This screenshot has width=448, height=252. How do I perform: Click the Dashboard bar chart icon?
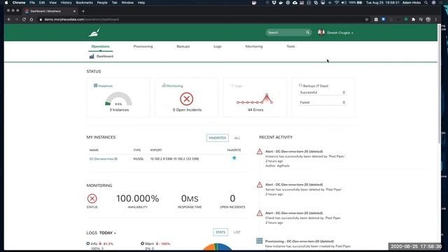click(92, 56)
